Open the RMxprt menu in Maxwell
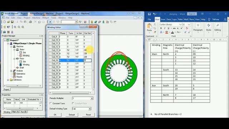 point(45,18)
